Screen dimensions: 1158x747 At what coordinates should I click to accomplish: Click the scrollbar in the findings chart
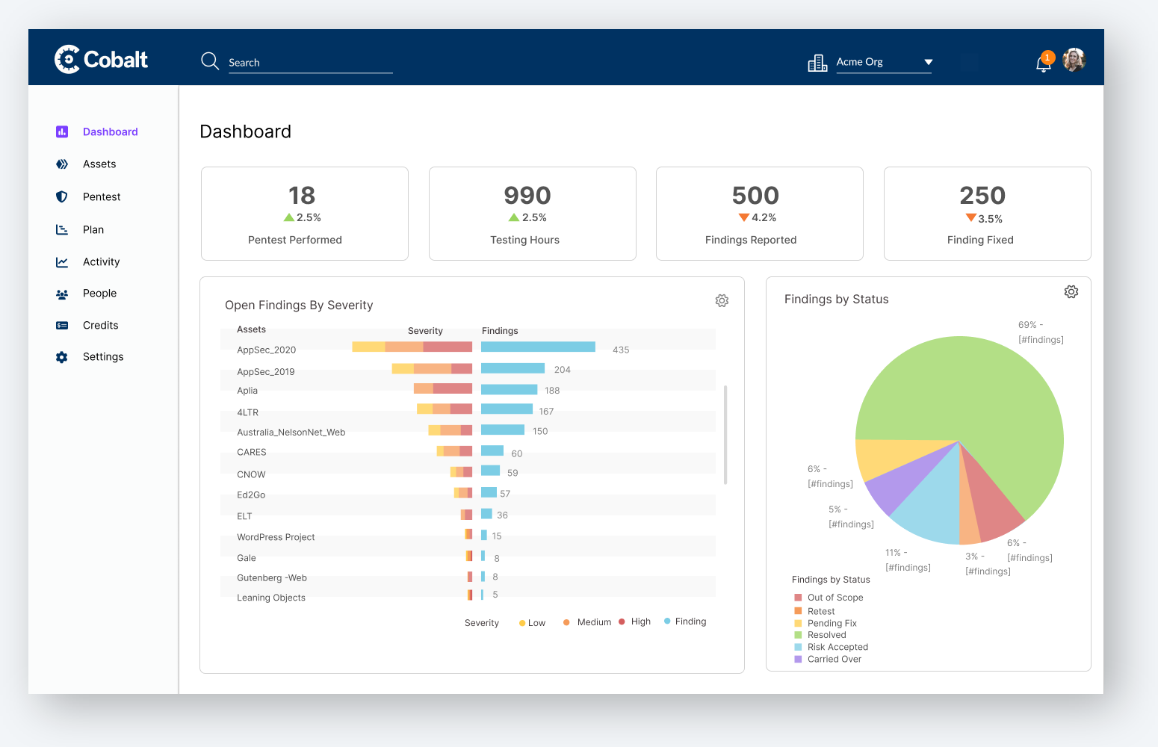point(725,435)
